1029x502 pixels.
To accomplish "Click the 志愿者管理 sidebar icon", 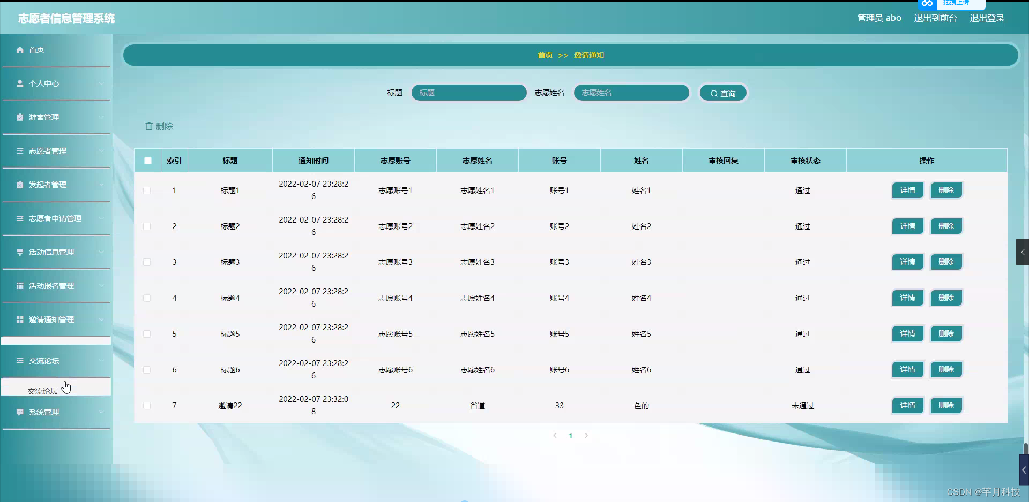I will pyautogui.click(x=20, y=150).
